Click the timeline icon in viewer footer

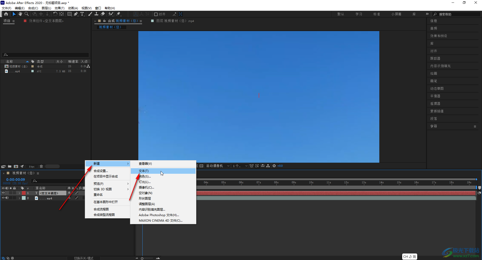[x=263, y=166]
